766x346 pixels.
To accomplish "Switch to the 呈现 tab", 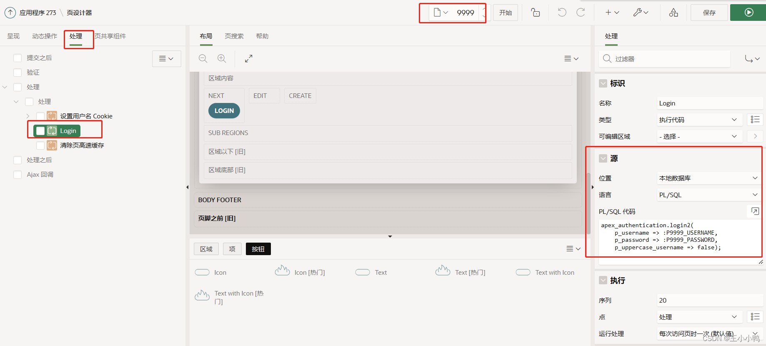I will tap(13, 36).
